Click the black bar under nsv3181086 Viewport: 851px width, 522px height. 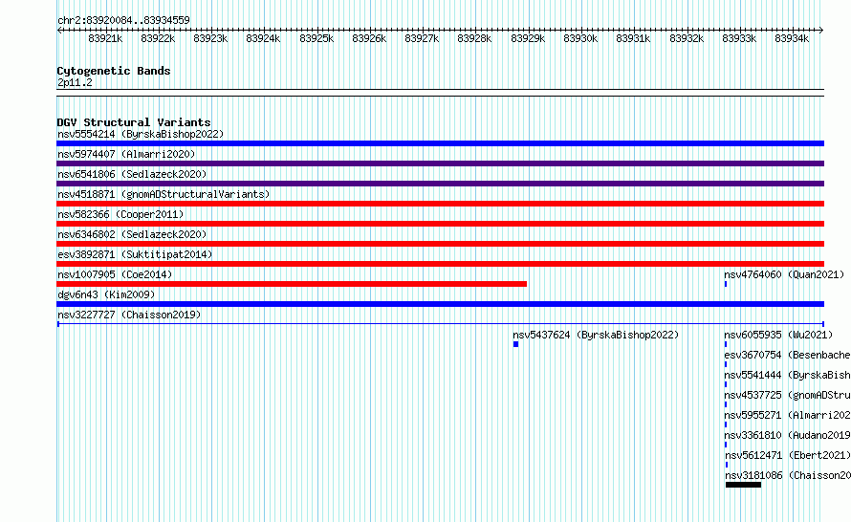point(743,485)
